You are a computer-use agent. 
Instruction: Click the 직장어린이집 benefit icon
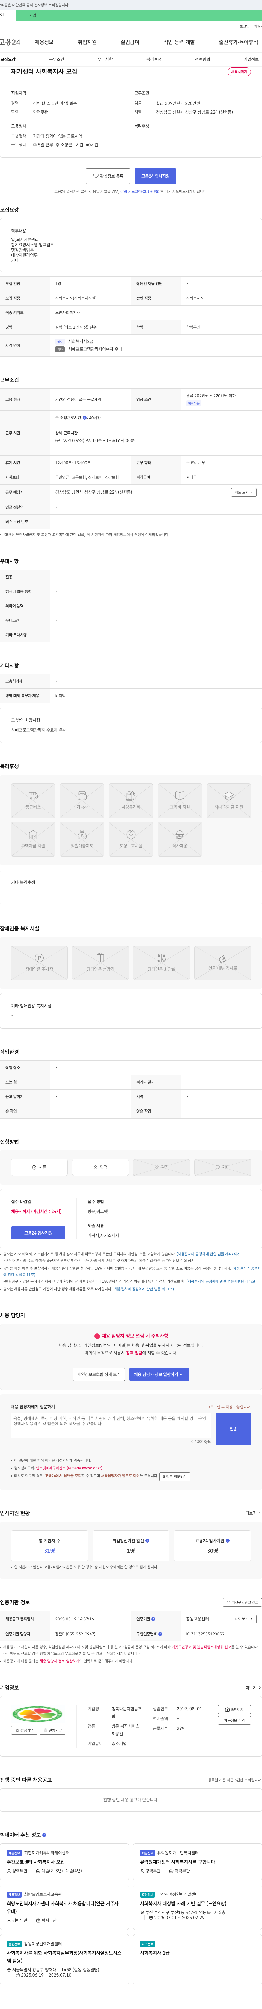point(82,839)
